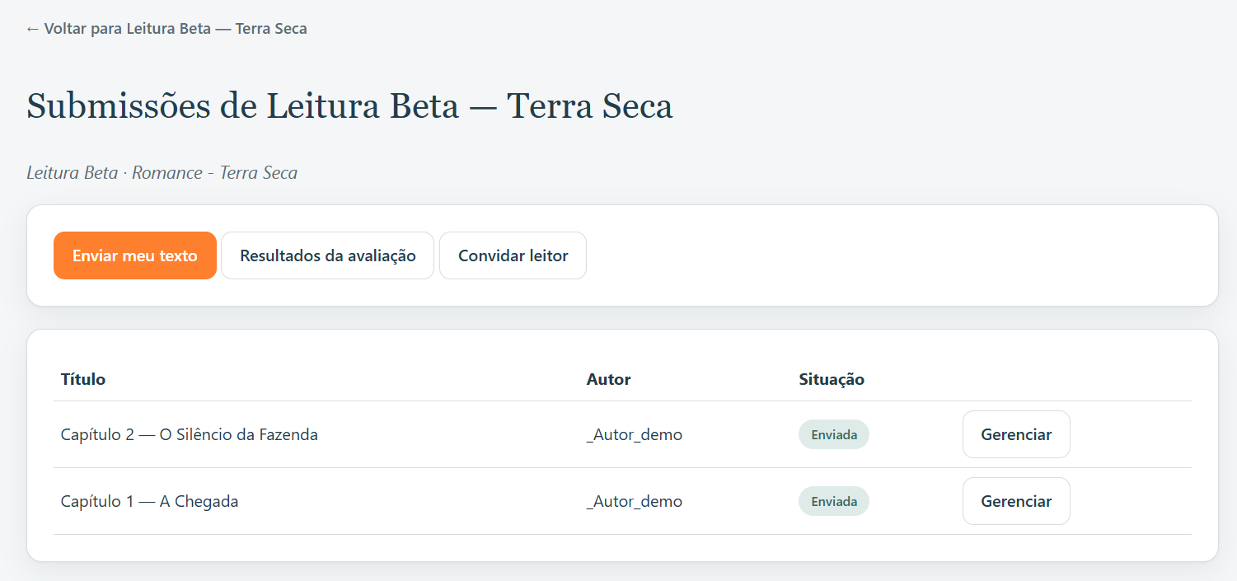Click Gerenciar for Capítulo 1 row
Screen dimensions: 1237x581
[x=1016, y=501]
